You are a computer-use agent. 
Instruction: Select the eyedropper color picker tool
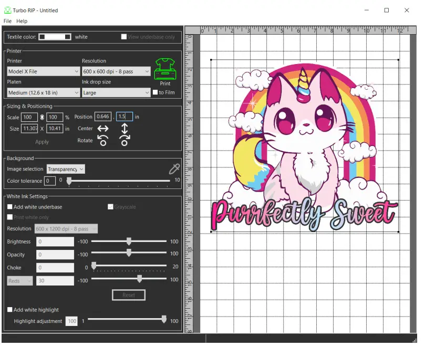[174, 169]
